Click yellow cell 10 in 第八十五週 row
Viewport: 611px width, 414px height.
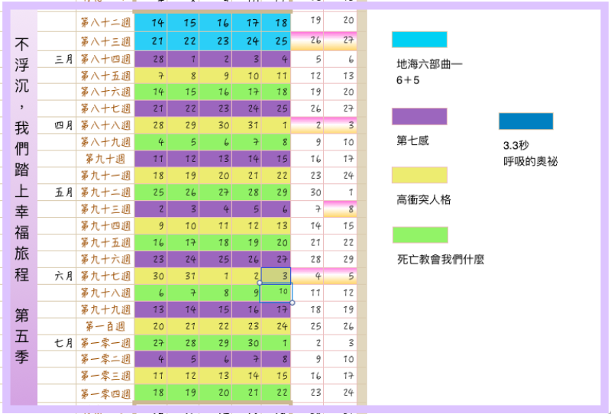coord(247,76)
